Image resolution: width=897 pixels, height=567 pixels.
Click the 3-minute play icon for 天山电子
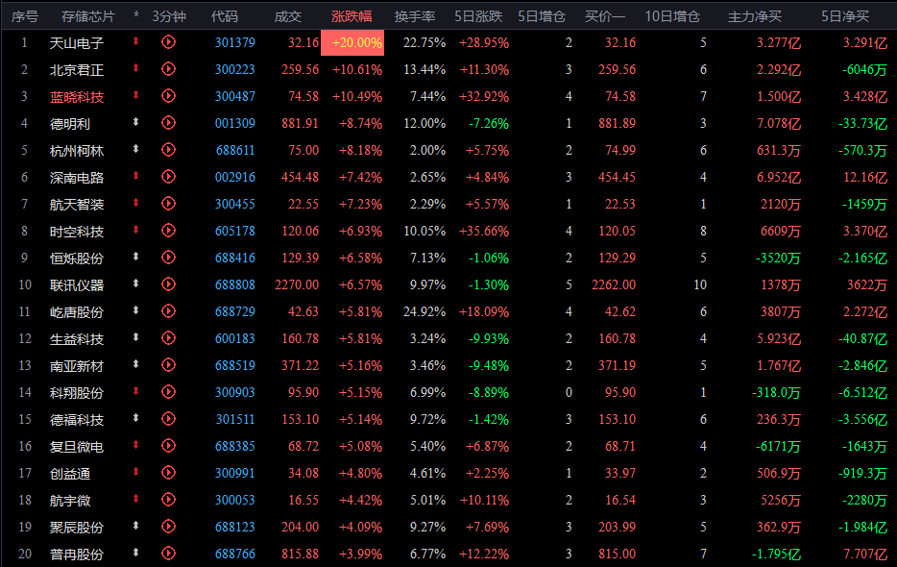(168, 42)
